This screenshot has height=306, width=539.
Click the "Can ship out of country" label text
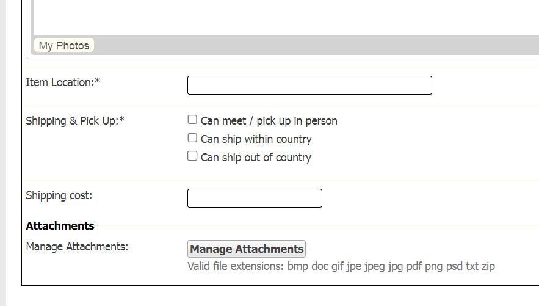[256, 158]
